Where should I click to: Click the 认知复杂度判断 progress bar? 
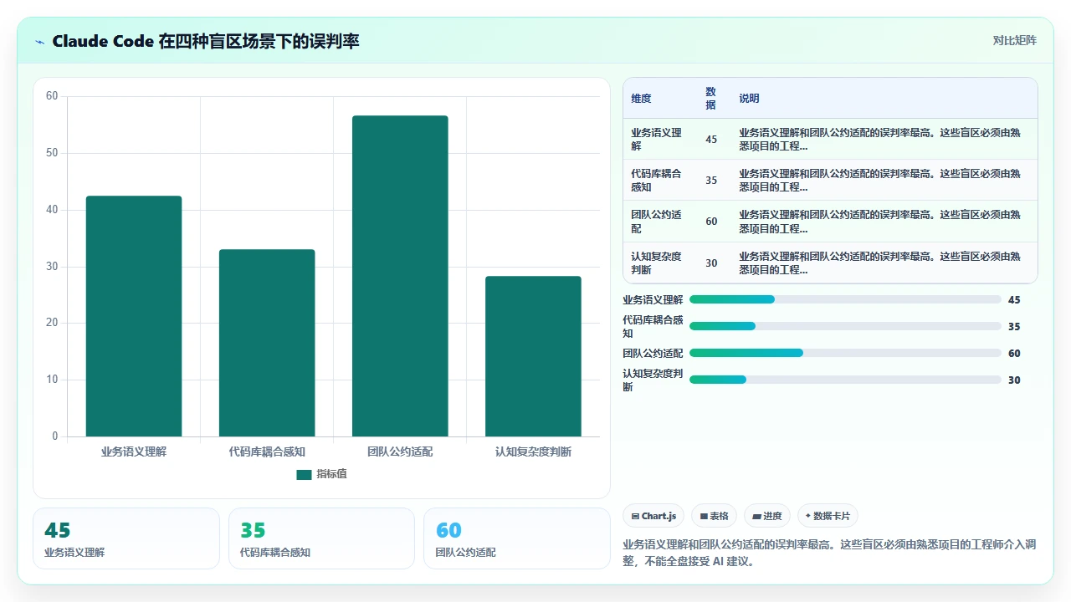(845, 380)
